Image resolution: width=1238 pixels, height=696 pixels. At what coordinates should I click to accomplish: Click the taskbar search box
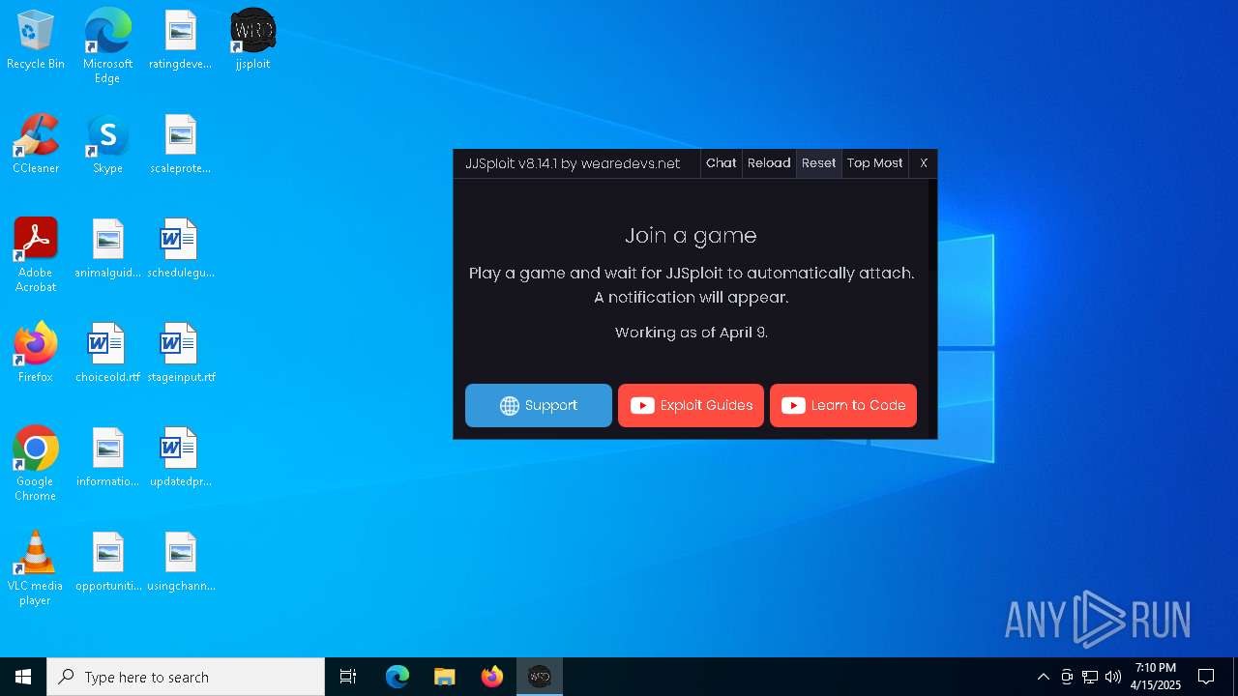(x=186, y=677)
